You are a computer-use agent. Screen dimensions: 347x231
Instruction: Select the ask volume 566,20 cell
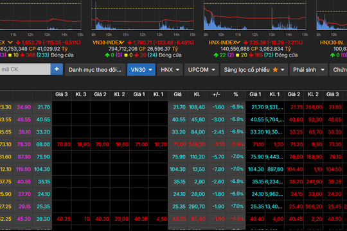[x=314, y=207]
